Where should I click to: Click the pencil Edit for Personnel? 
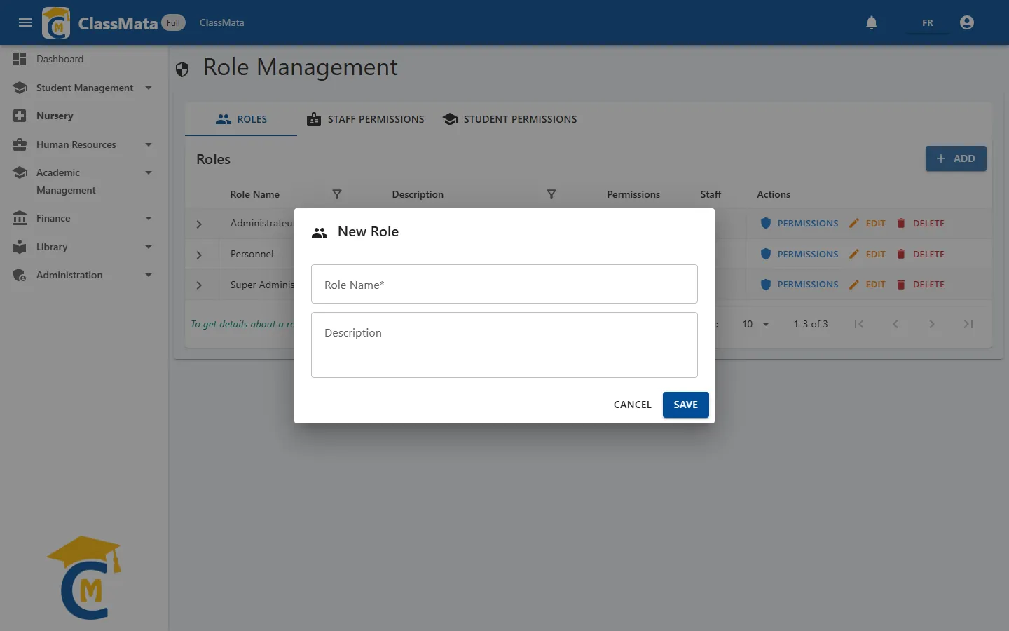[x=867, y=254]
